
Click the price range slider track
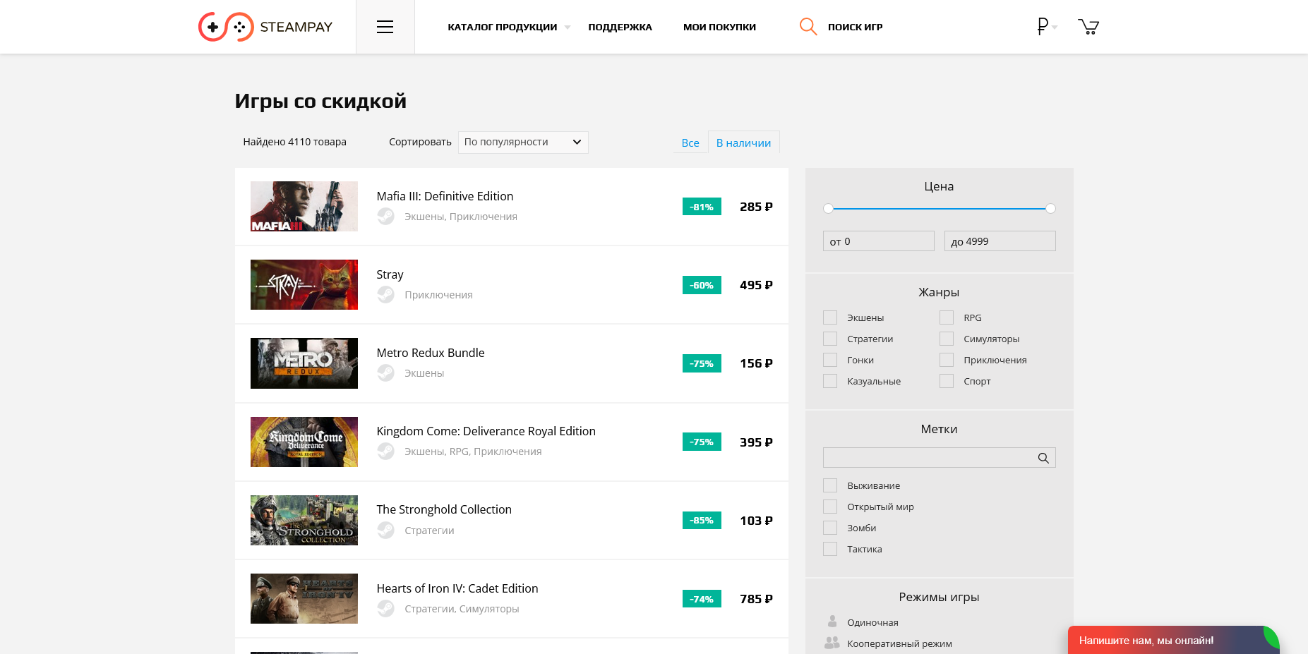pyautogui.click(x=939, y=208)
